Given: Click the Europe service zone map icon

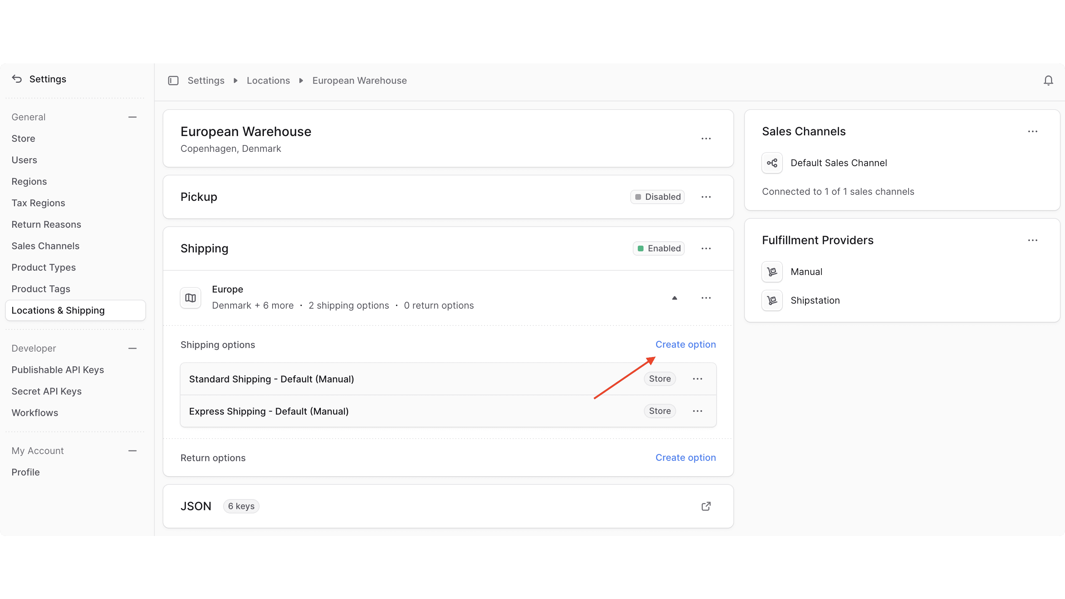Looking at the screenshot, I should 191,298.
